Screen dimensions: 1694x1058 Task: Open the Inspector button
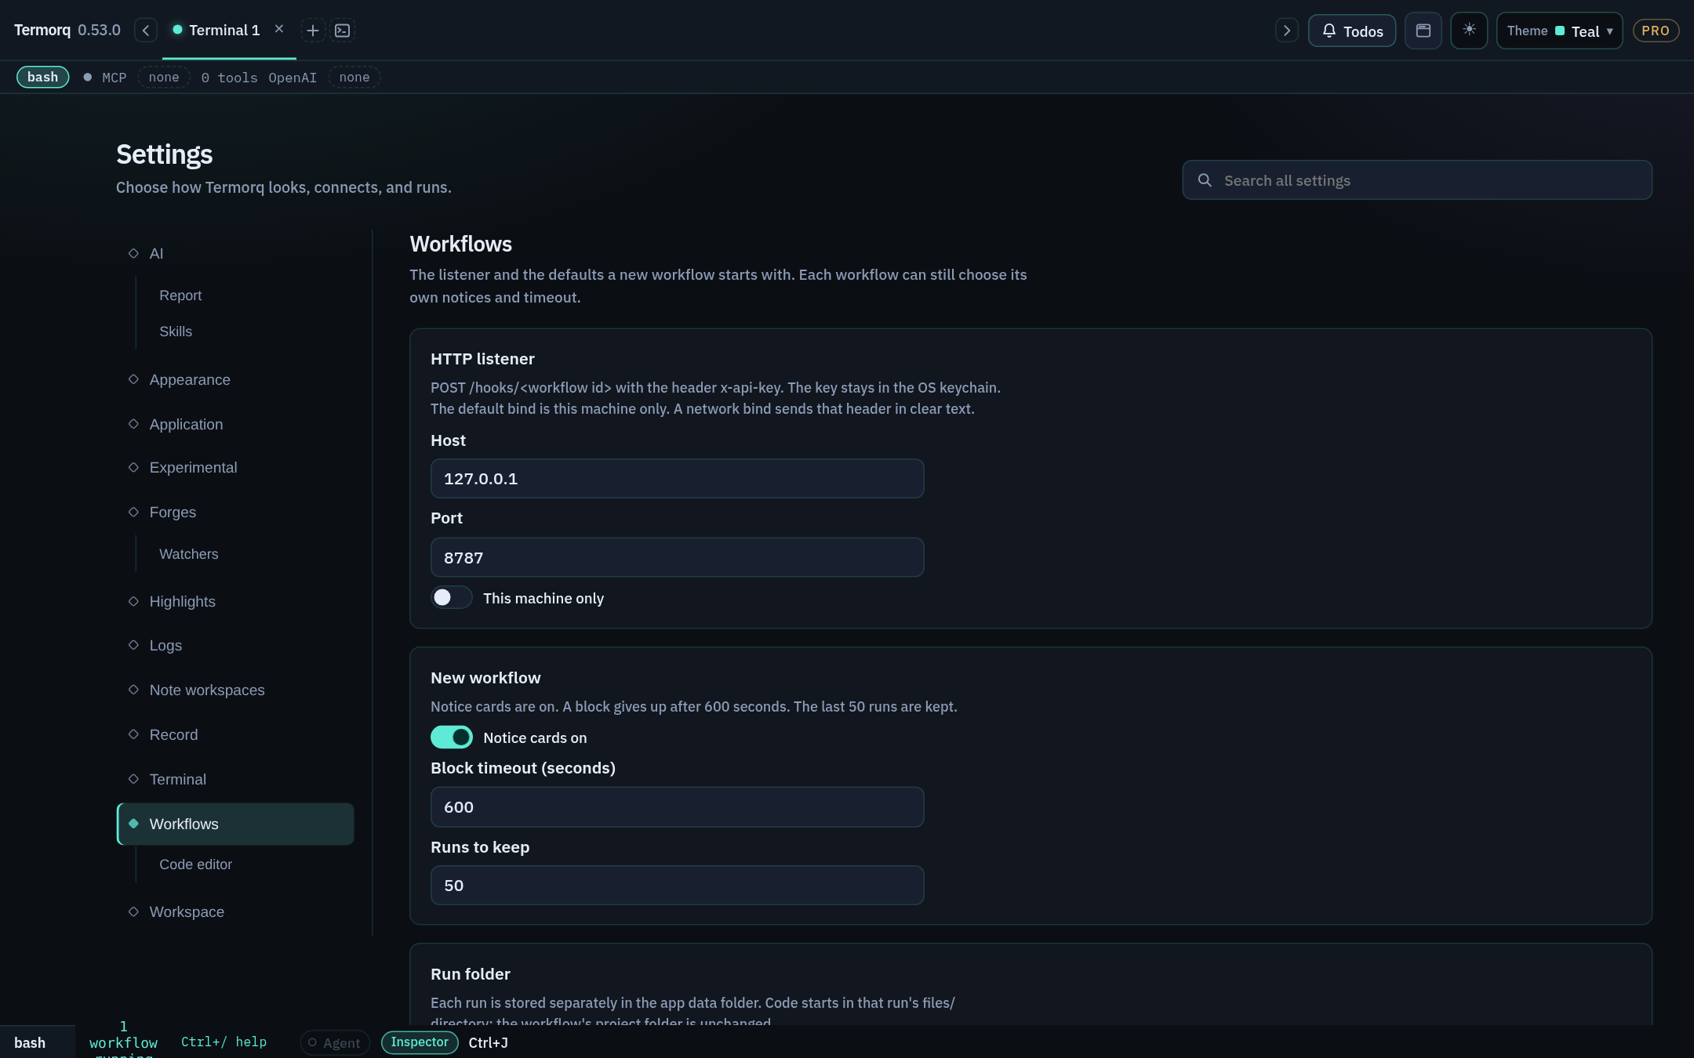pyautogui.click(x=420, y=1042)
